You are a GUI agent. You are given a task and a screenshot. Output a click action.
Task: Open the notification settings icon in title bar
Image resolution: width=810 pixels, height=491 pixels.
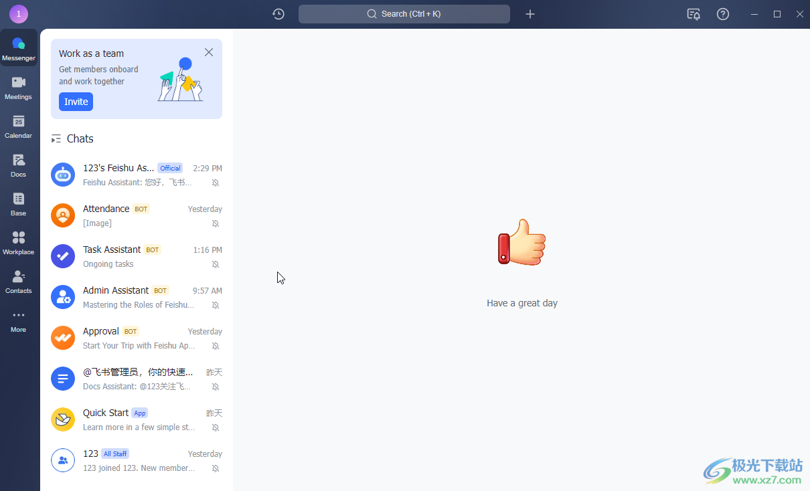tap(694, 14)
